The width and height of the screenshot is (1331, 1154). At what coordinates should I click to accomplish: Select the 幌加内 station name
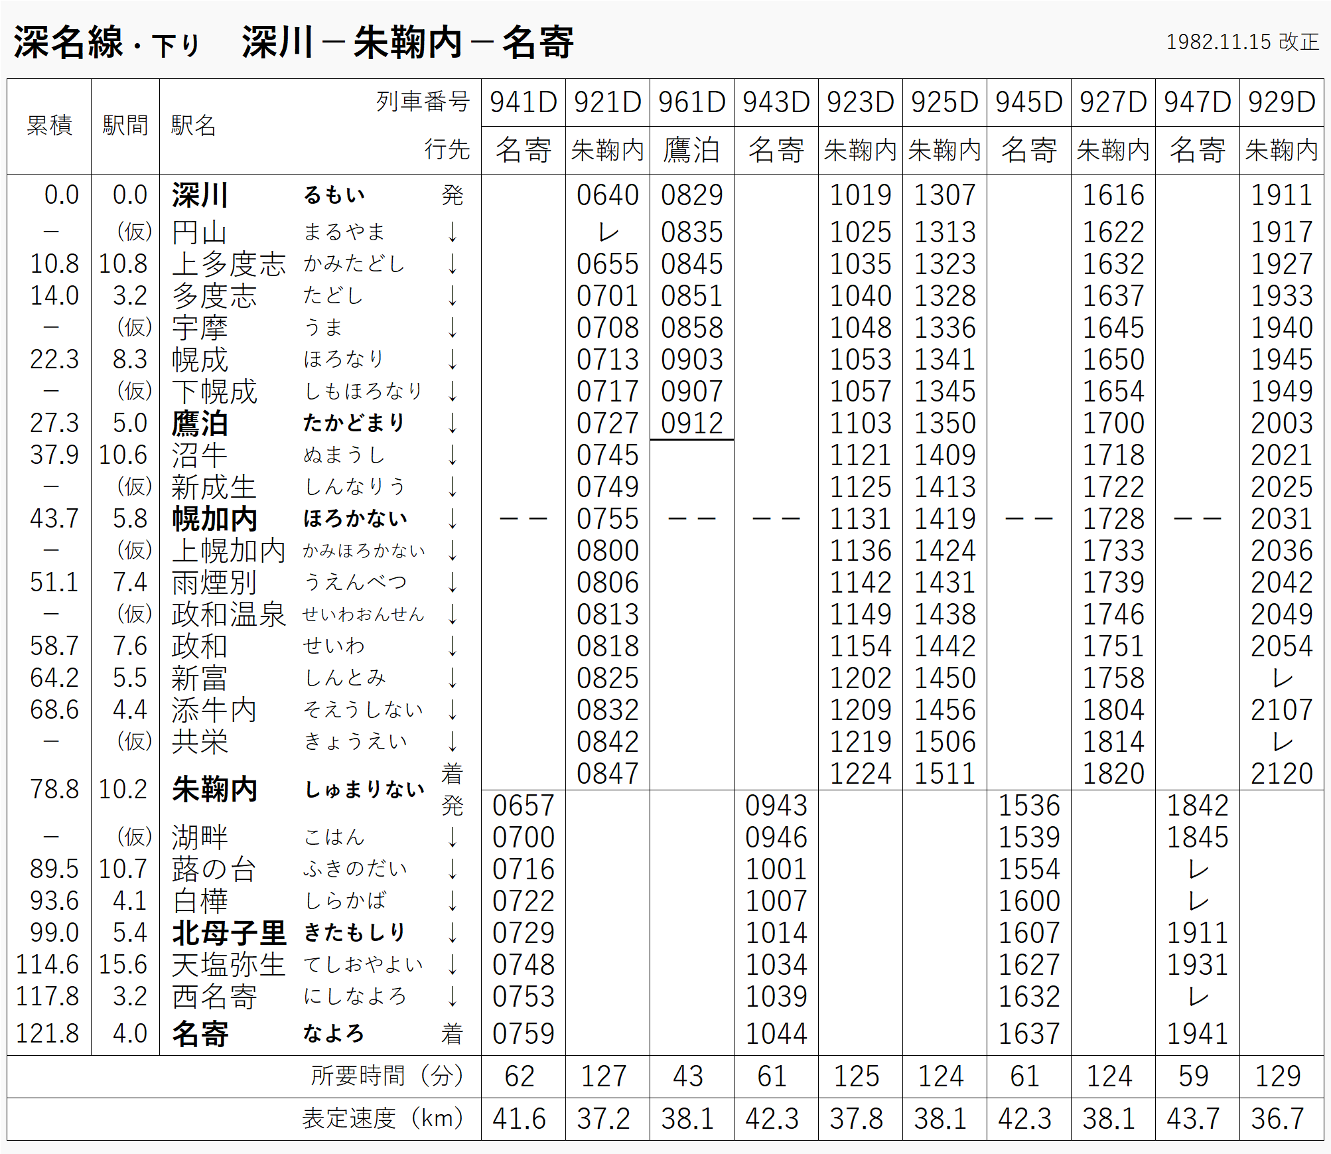click(214, 519)
